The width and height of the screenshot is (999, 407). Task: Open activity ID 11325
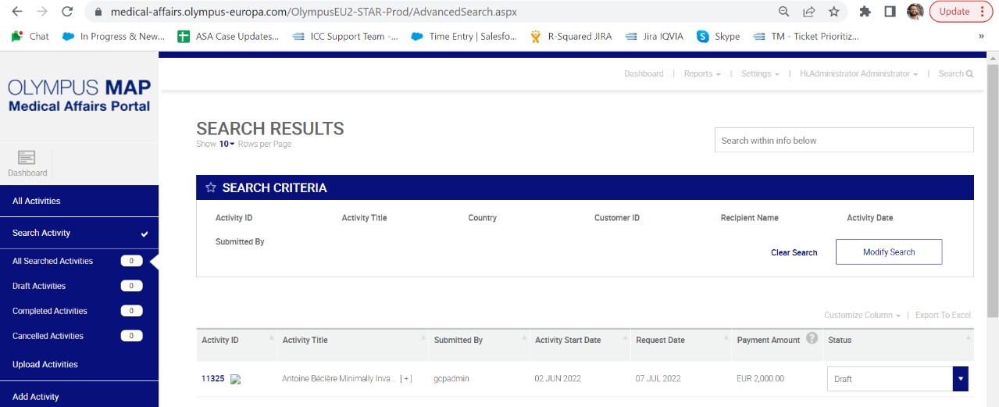pyautogui.click(x=212, y=379)
